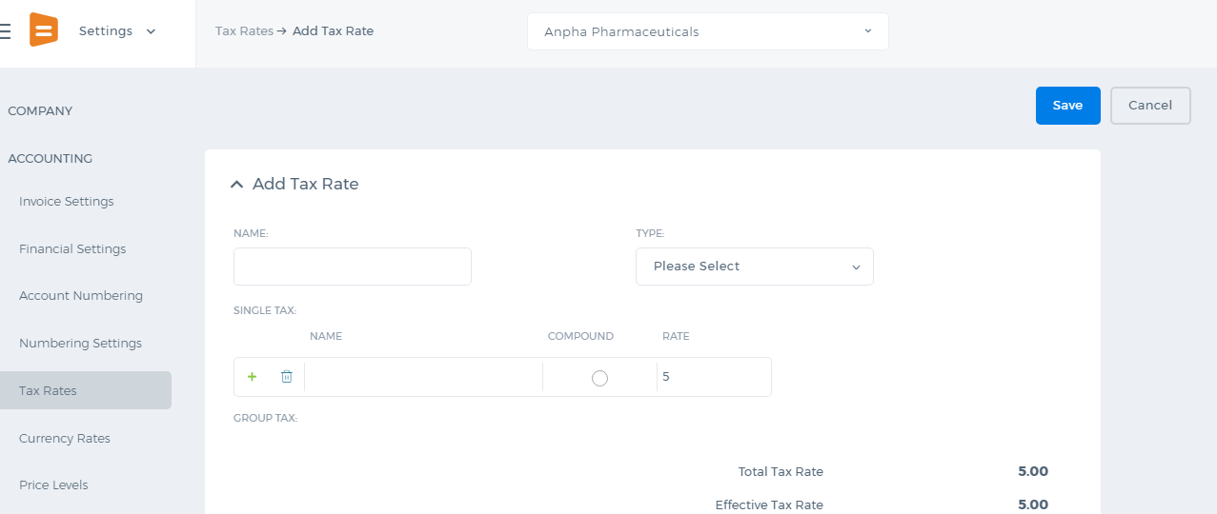Viewport: 1217px width, 514px height.
Task: Select Account Numbering sidebar item
Action: point(81,296)
